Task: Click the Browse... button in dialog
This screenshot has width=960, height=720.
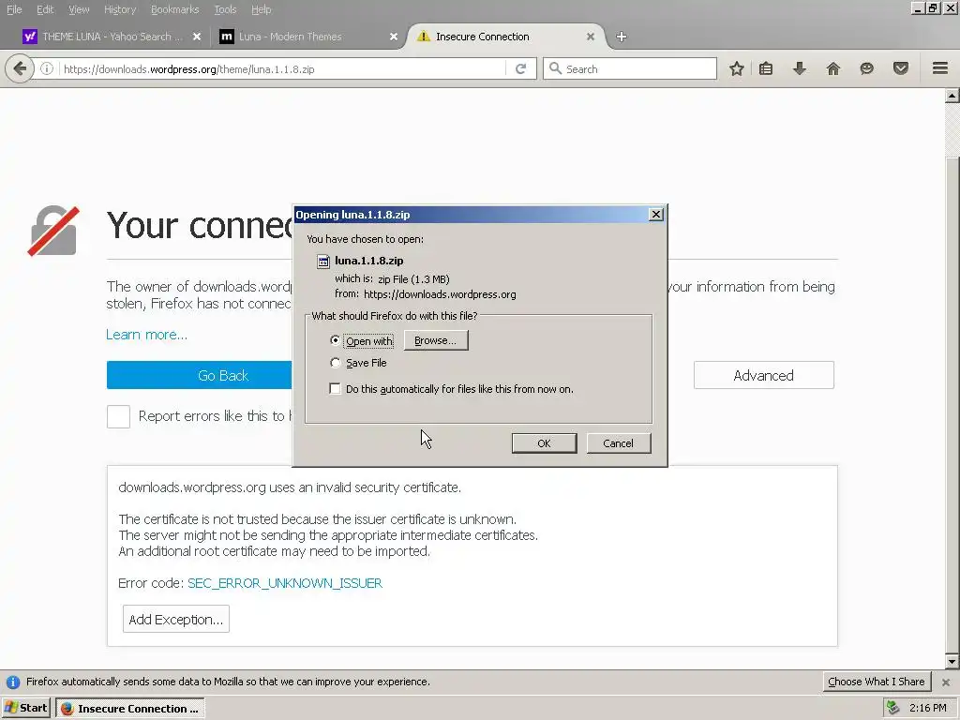Action: 435,340
